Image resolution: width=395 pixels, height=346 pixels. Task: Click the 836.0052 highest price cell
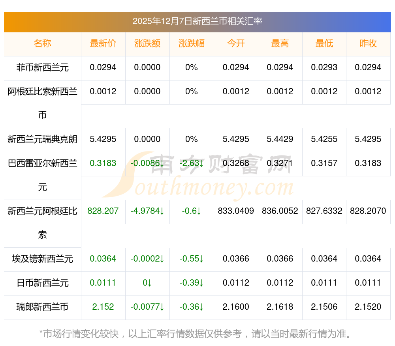point(280,211)
